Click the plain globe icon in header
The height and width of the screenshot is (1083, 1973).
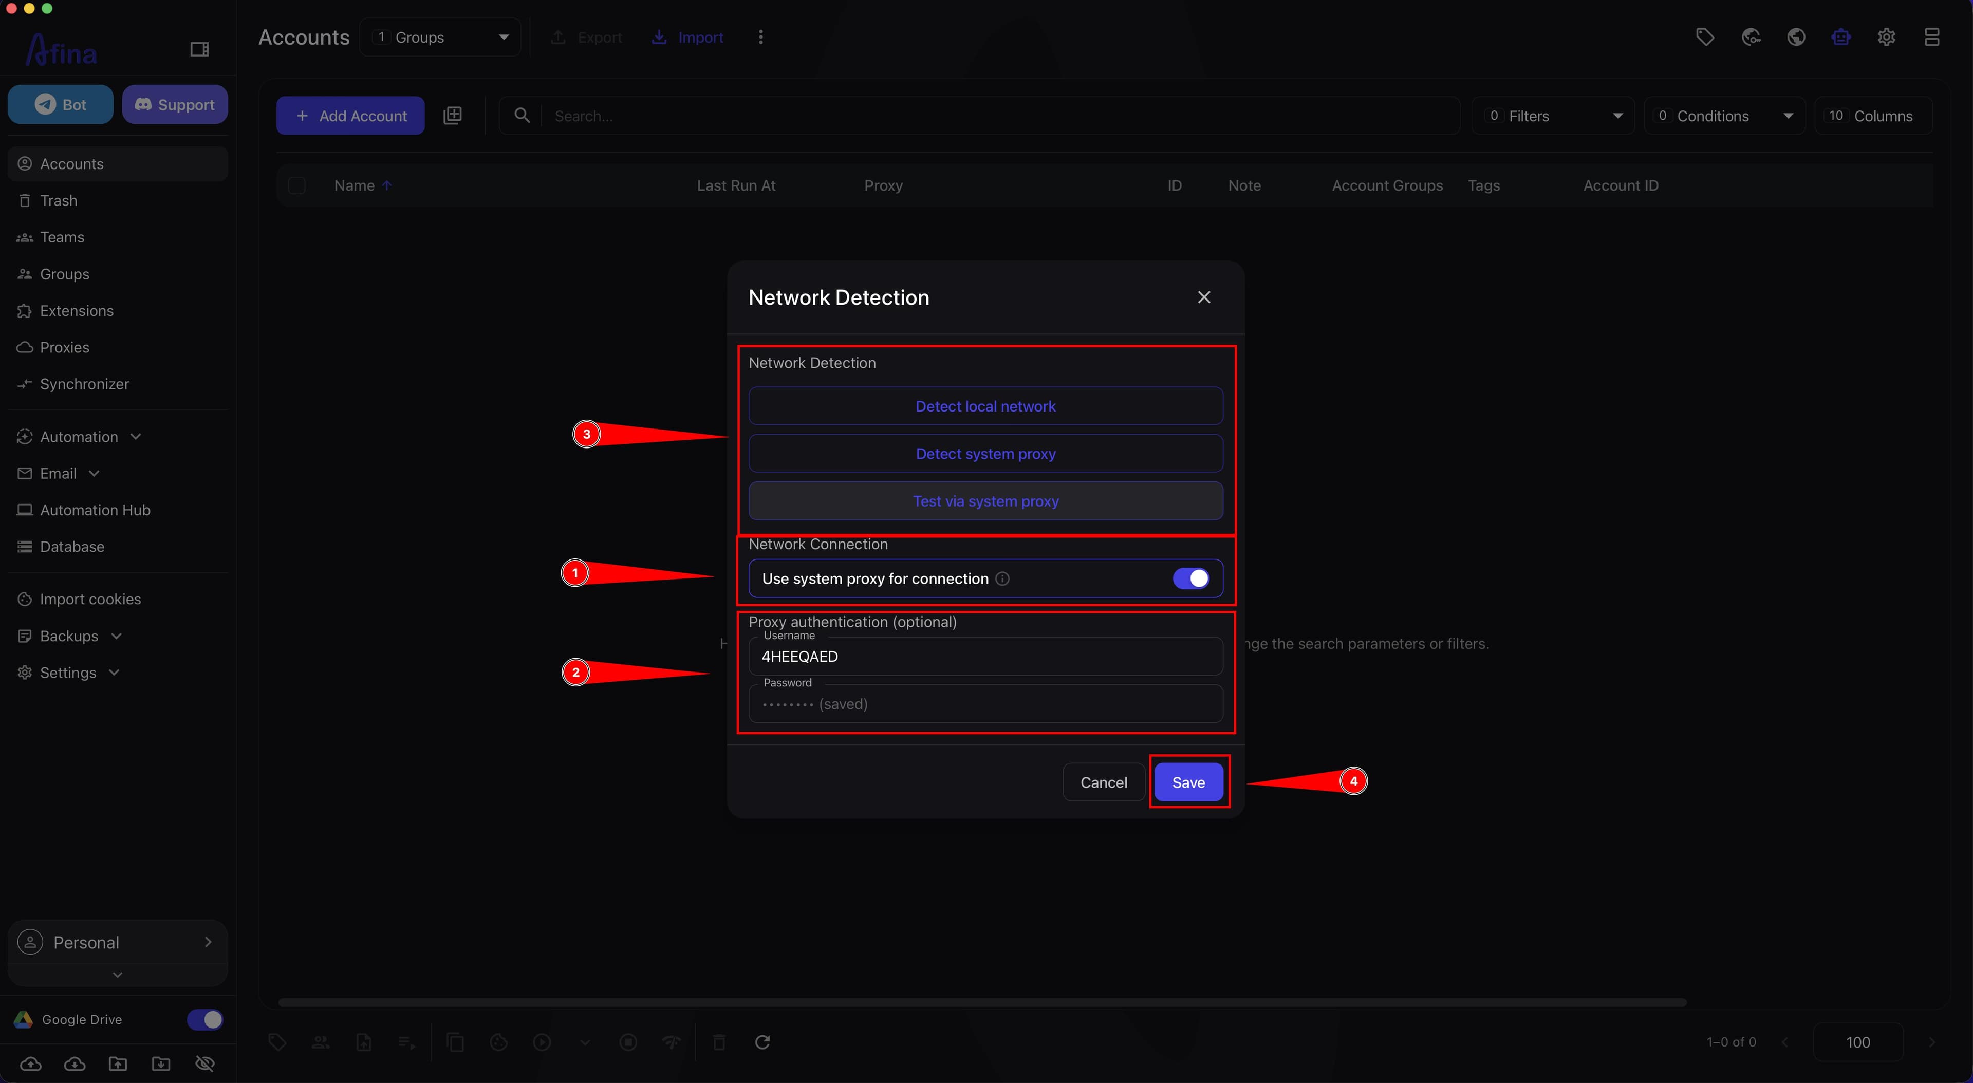[1796, 37]
